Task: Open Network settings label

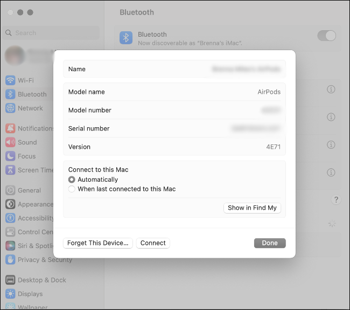Action: coord(30,108)
